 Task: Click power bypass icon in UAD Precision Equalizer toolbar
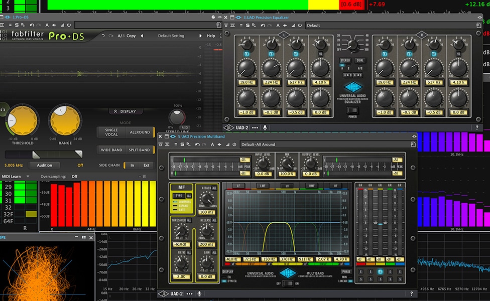coord(300,25)
